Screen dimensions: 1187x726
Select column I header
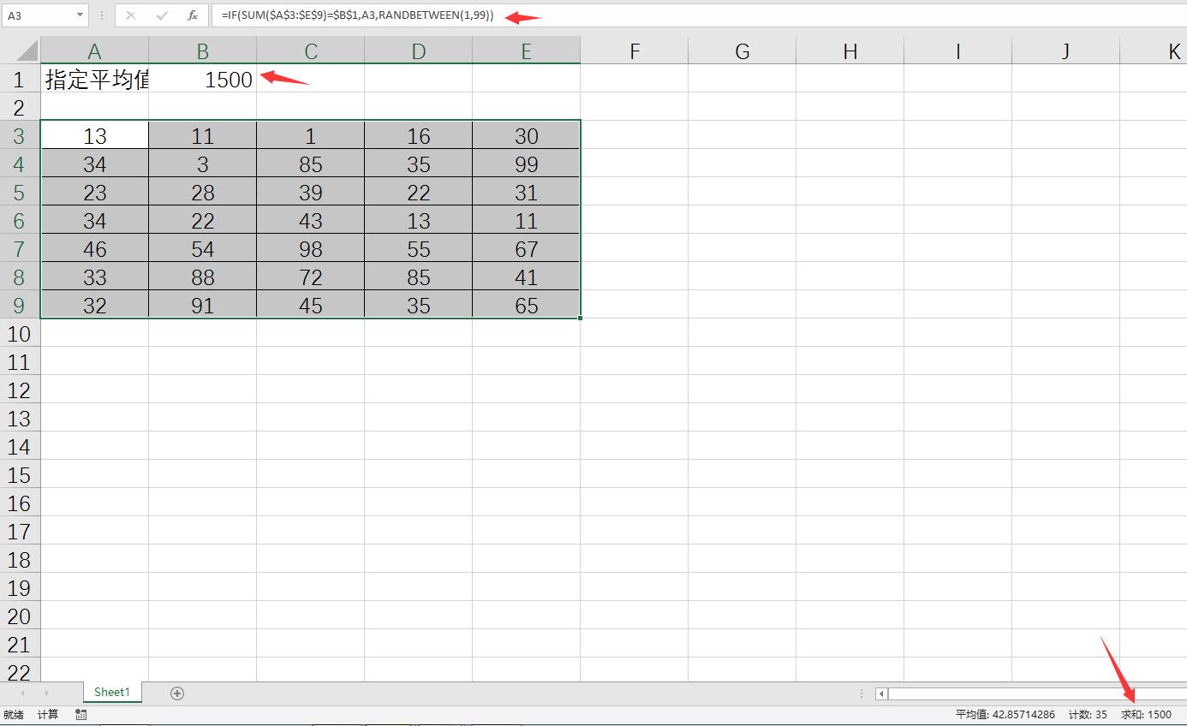[x=957, y=51]
